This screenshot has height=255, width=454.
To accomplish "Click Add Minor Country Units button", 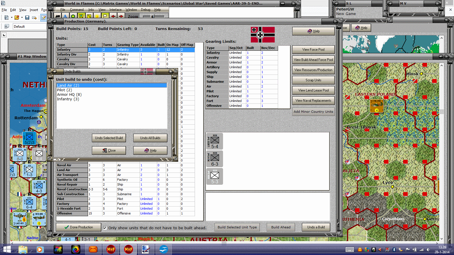I will (314, 112).
